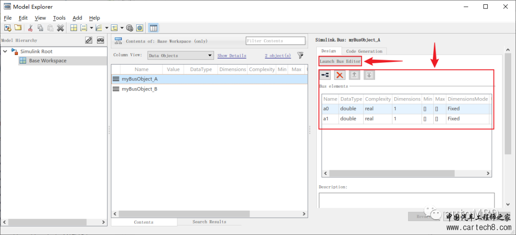Click the bus icon of myBusObject_B row
Viewport: 516px width, 235px height.
coord(116,89)
